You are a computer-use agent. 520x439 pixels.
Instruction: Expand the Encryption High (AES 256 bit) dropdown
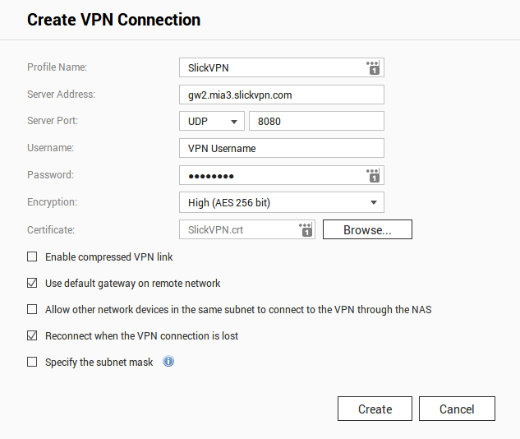tap(282, 202)
